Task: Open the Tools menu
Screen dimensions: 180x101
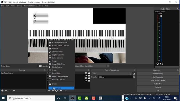Action: pyautogui.click(x=41, y=6)
